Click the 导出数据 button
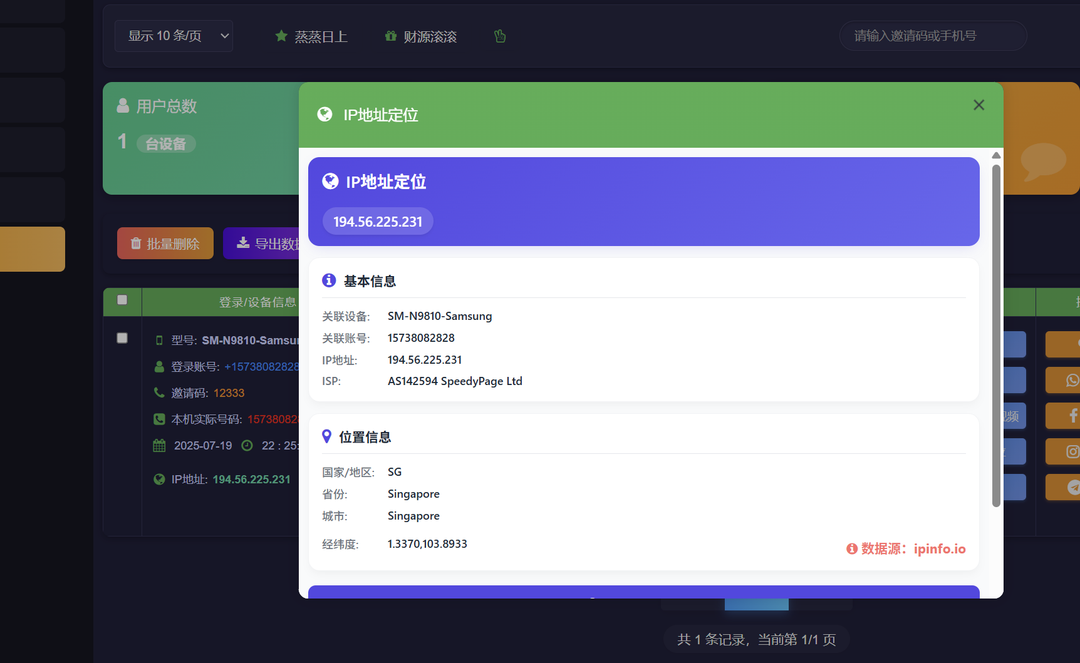 point(262,244)
